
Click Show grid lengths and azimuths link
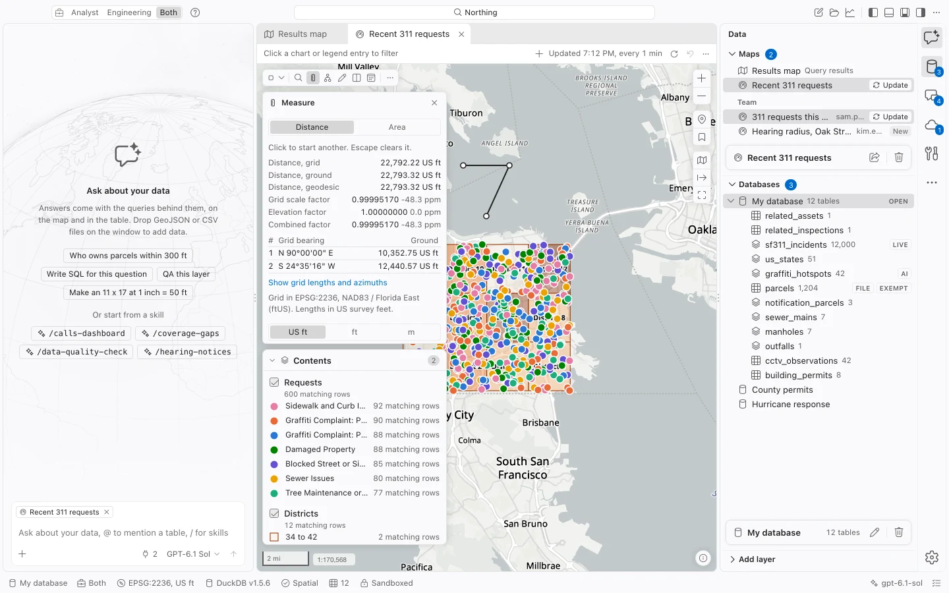[x=328, y=283]
